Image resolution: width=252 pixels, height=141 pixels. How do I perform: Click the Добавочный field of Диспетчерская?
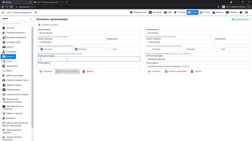pos(123,42)
